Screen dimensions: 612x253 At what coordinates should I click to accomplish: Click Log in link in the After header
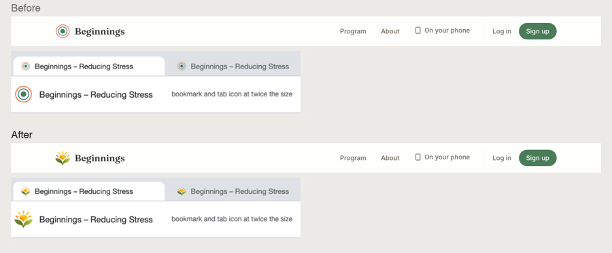click(502, 157)
